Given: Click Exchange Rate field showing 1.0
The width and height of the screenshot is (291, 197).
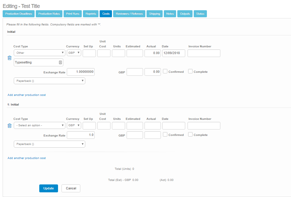Looking at the screenshot, I should [81, 135].
